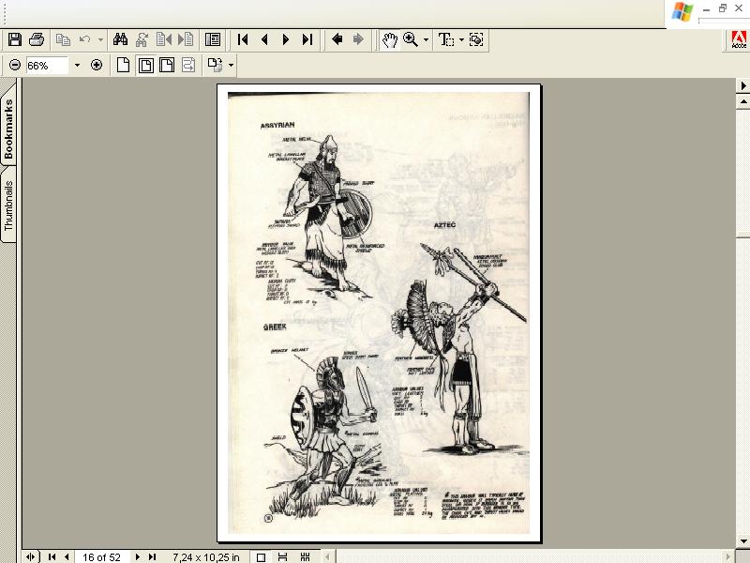Restore down the Acrobat window
This screenshot has height=563, width=750.
click(x=722, y=8)
